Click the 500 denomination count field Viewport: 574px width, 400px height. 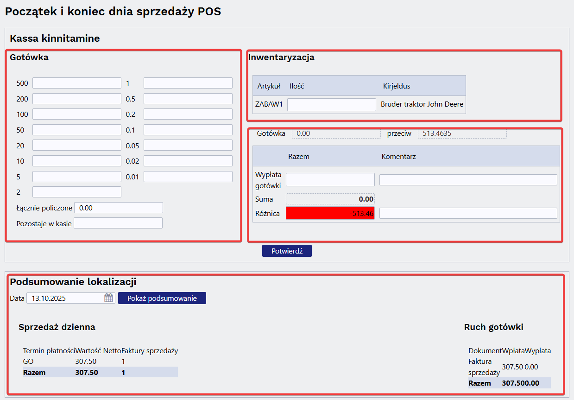click(76, 83)
